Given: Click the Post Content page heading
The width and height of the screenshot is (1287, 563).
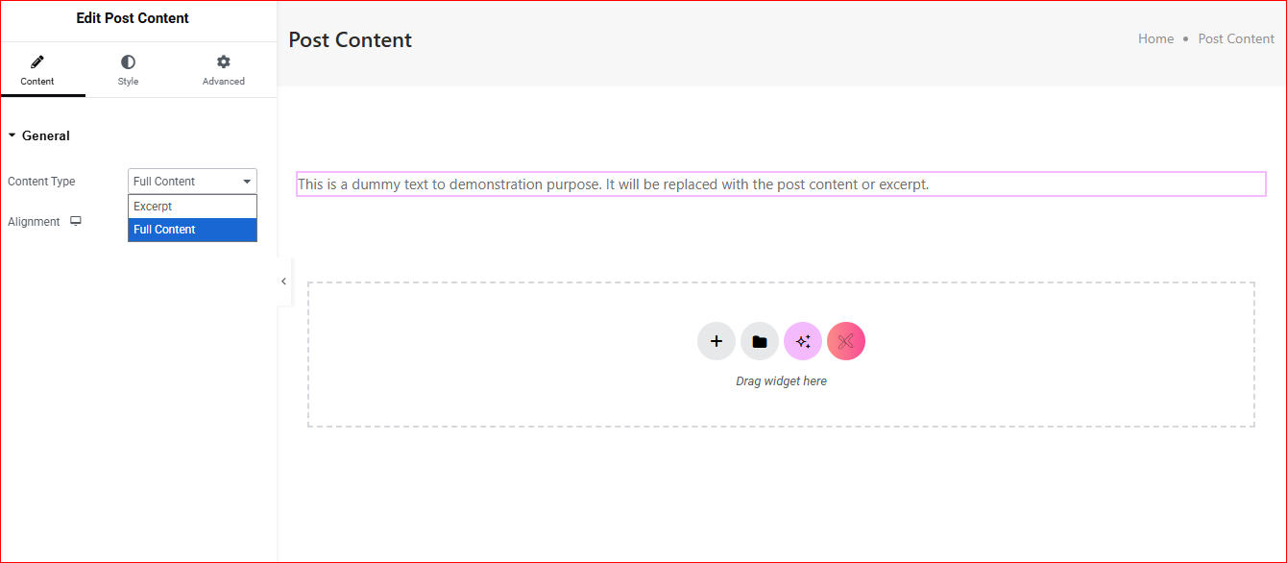Looking at the screenshot, I should pos(350,40).
